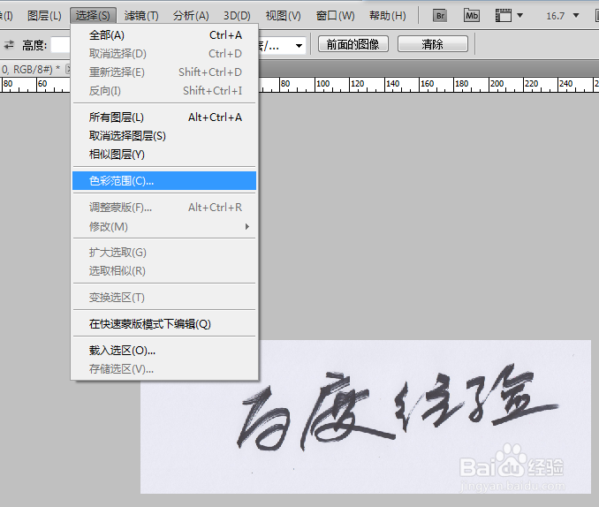Select the document tab RGB/8#

click(33, 69)
